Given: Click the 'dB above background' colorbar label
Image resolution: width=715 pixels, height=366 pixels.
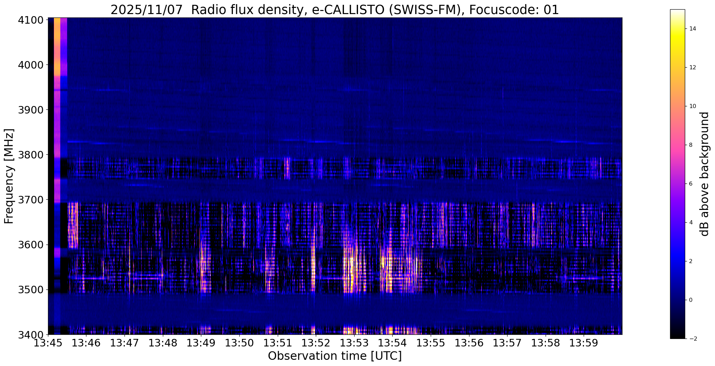Looking at the screenshot, I should pos(705,174).
